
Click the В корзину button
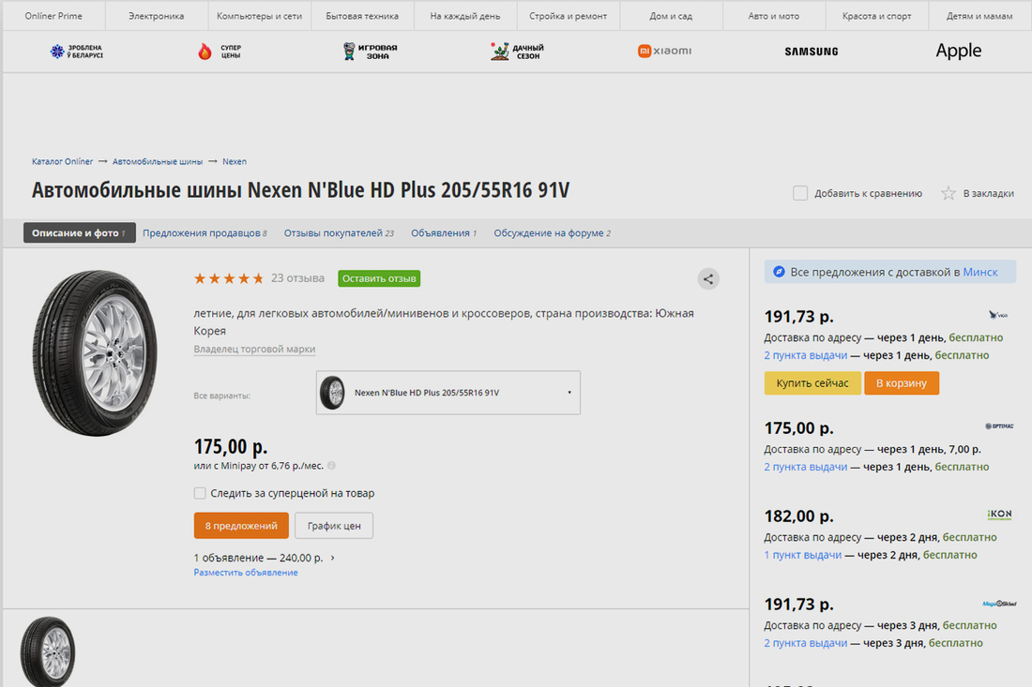902,383
